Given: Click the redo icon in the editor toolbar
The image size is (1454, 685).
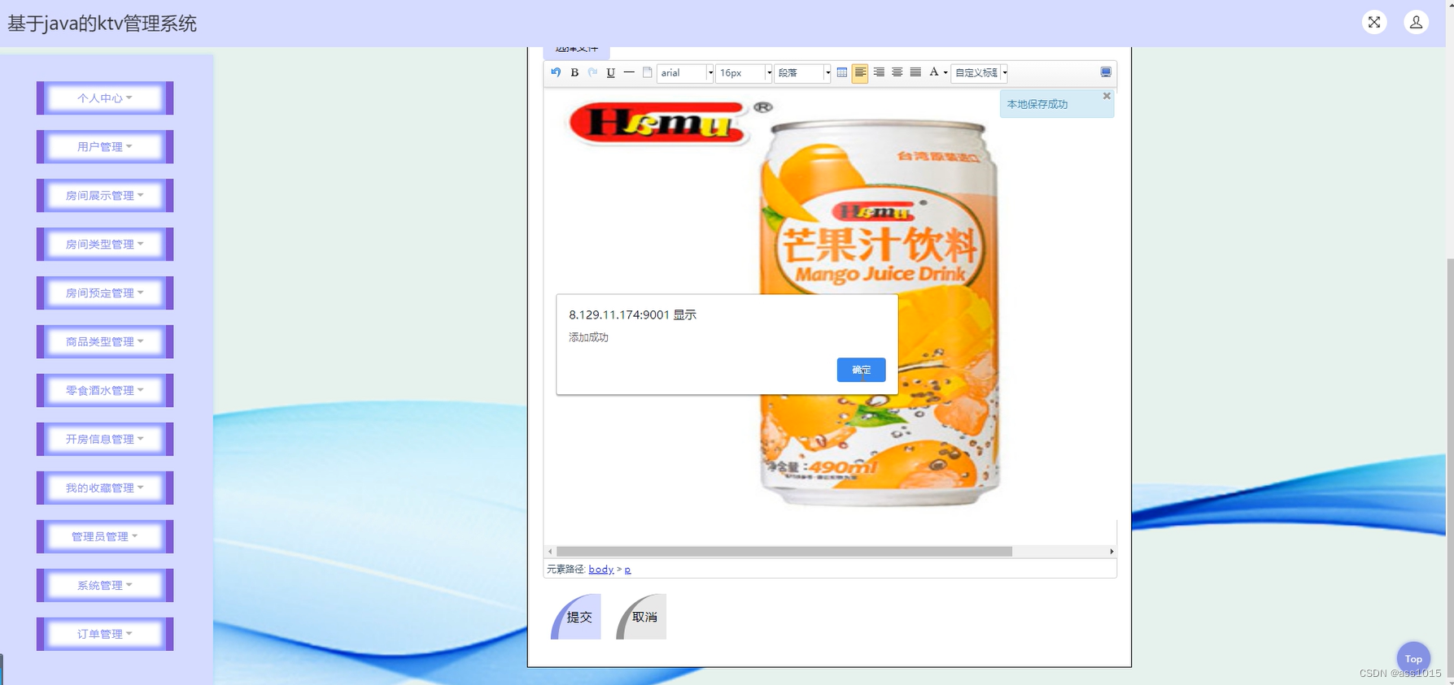Looking at the screenshot, I should (592, 72).
